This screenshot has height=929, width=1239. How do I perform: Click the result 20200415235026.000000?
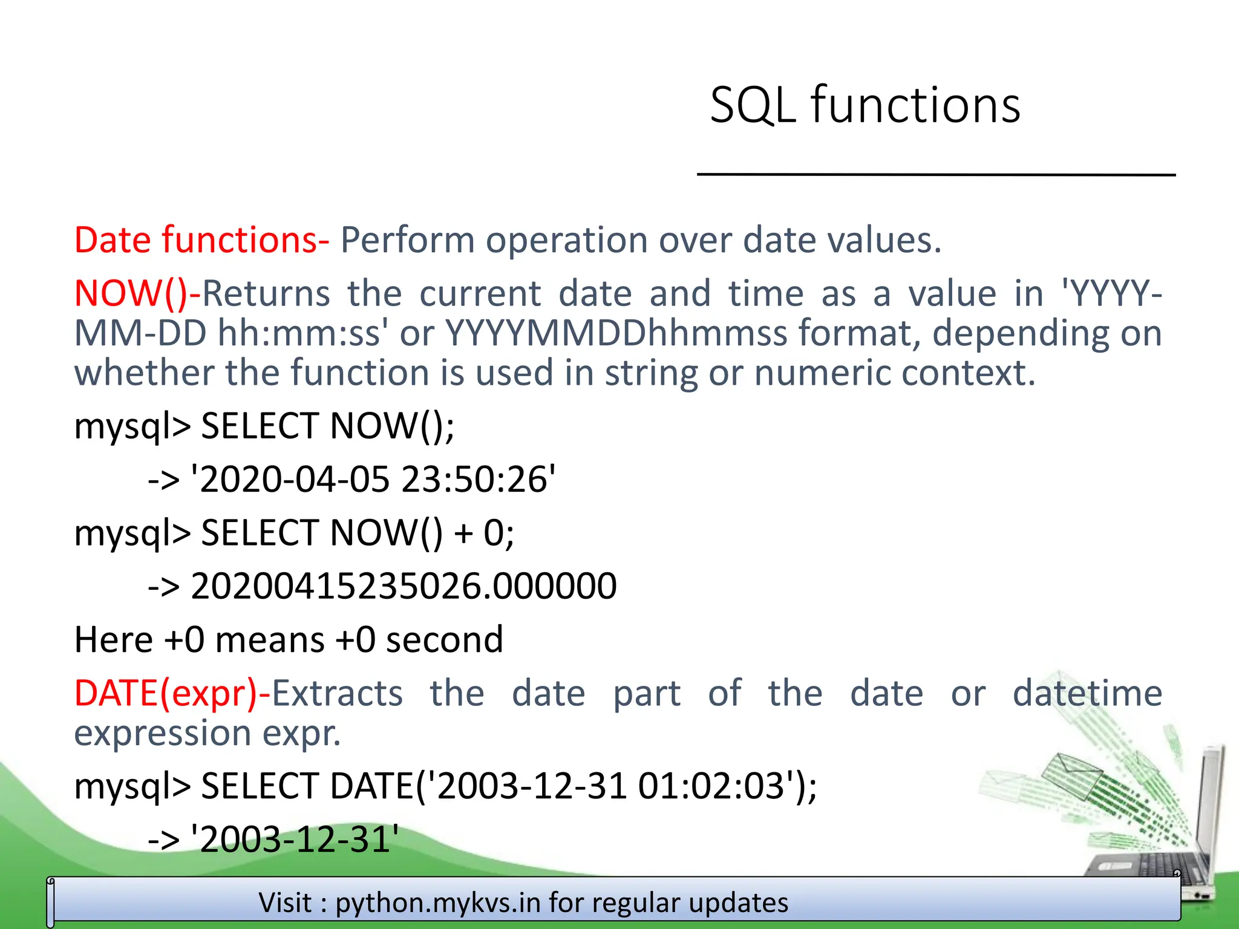pyautogui.click(x=404, y=586)
